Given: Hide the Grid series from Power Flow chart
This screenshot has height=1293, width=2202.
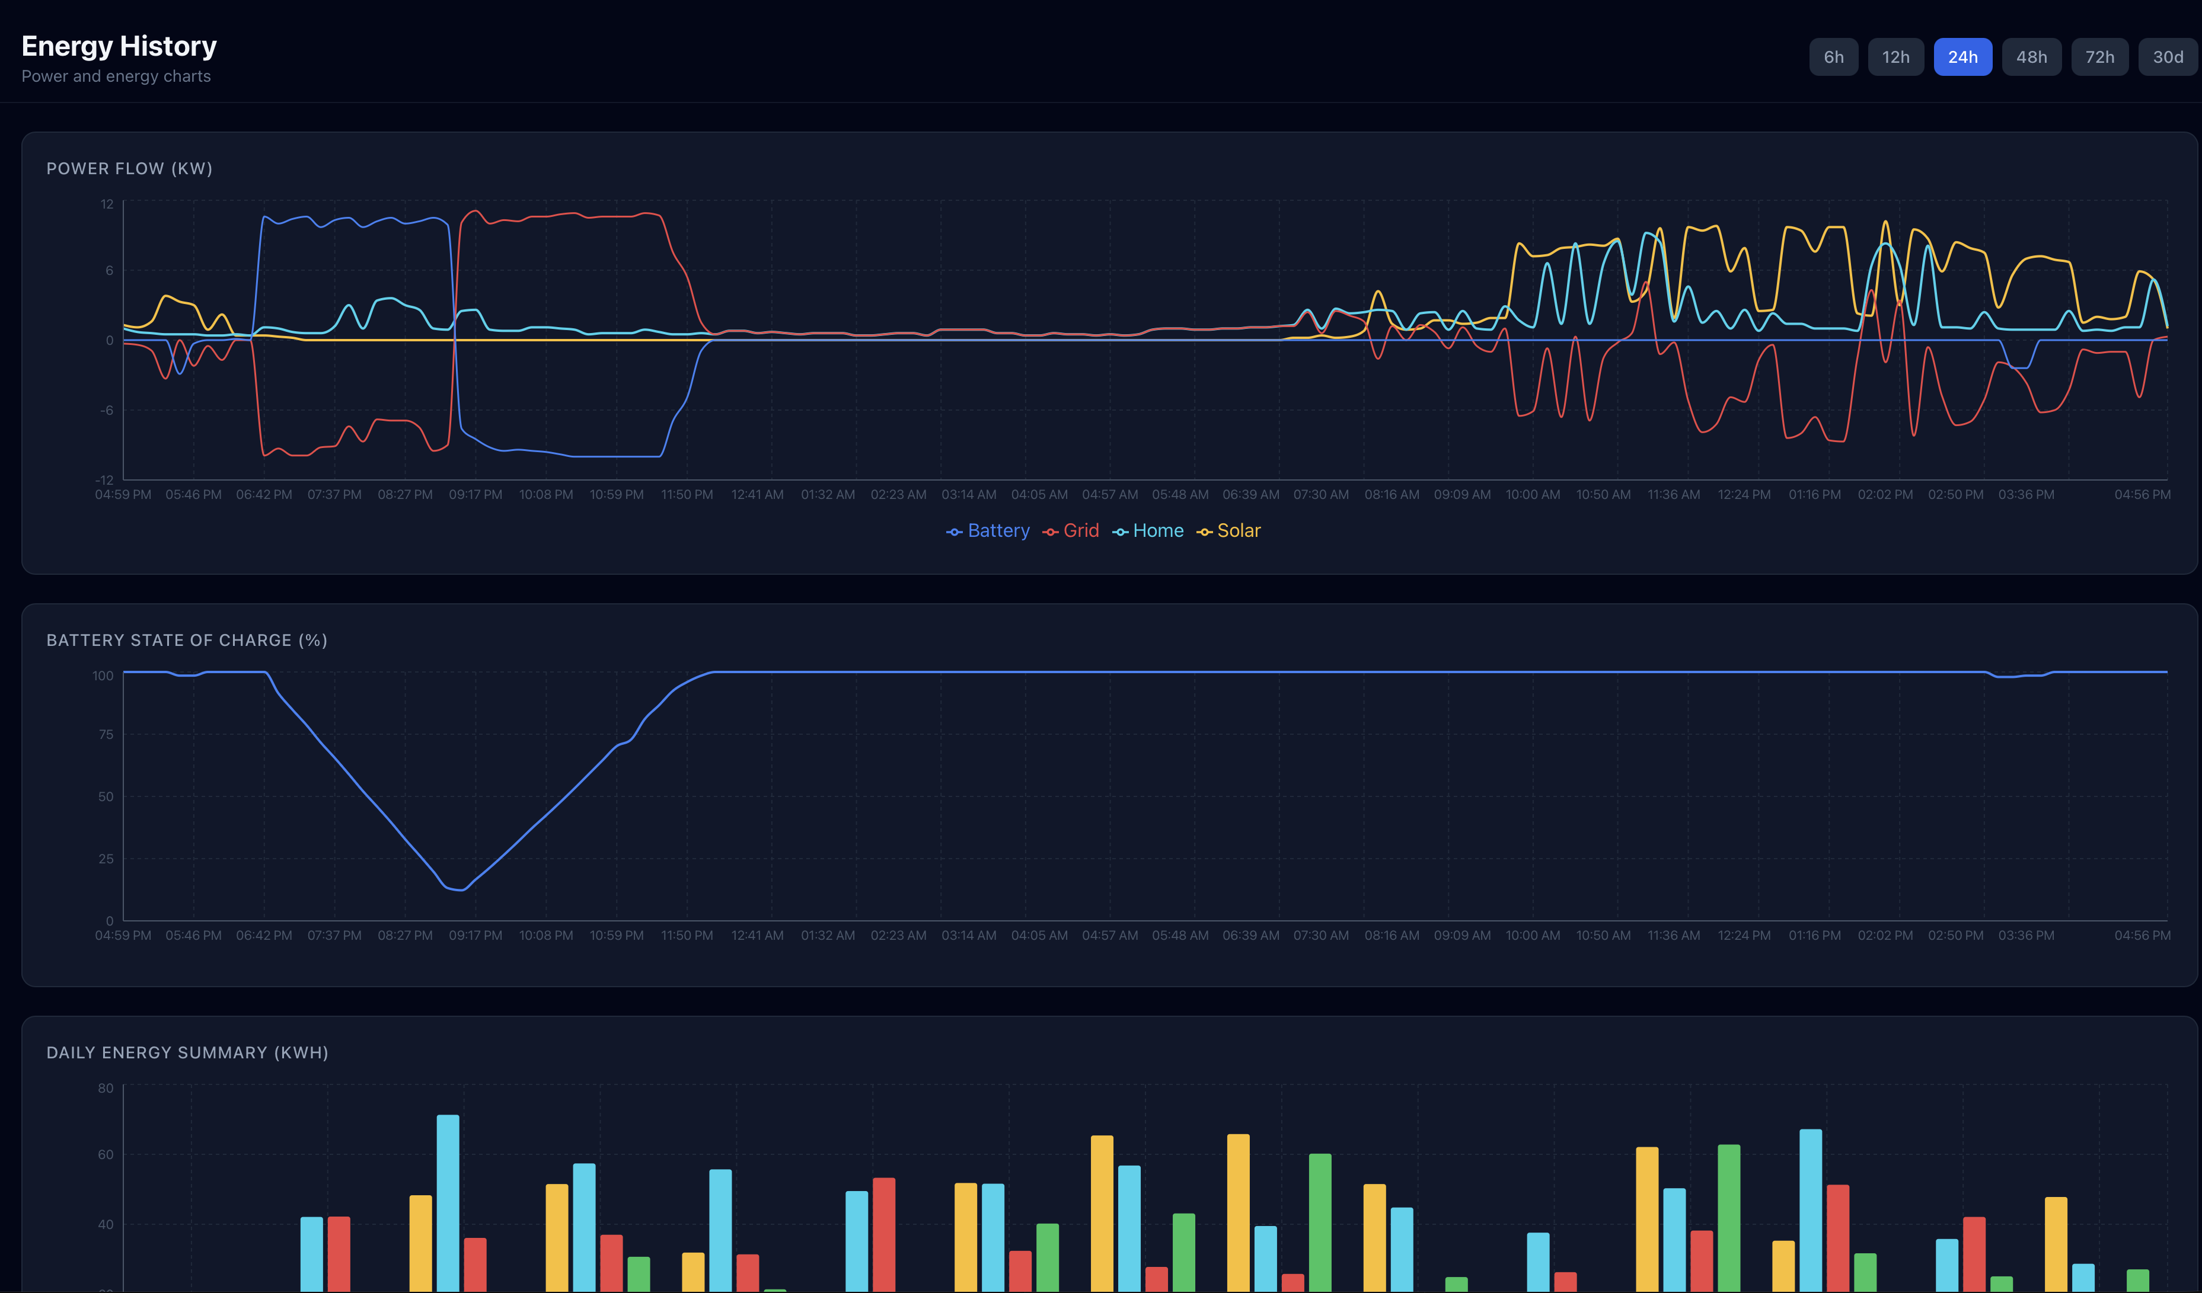Looking at the screenshot, I should coord(1081,531).
